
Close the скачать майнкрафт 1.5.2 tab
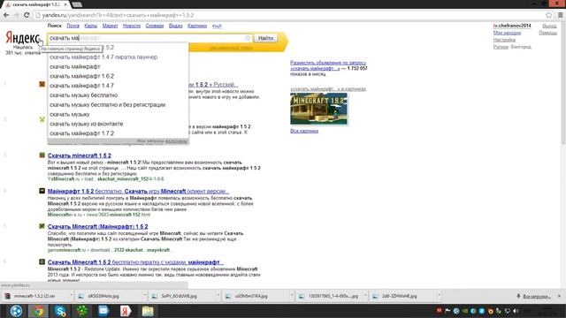point(65,4)
